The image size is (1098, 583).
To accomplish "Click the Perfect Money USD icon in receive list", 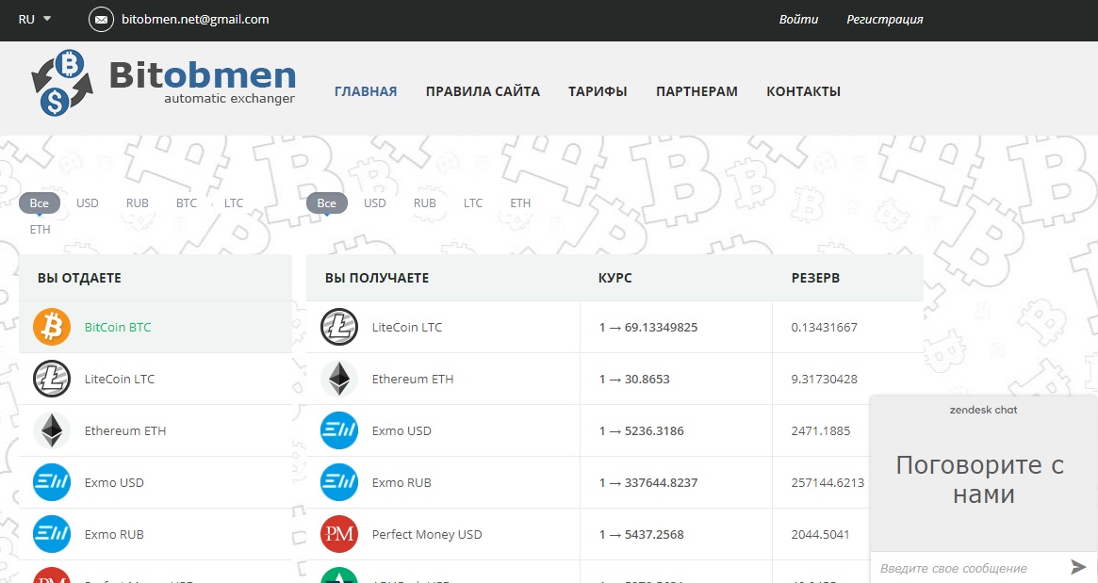I will point(339,534).
